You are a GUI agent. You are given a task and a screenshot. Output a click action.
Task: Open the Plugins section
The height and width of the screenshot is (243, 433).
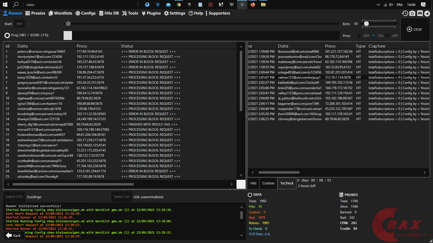(151, 13)
